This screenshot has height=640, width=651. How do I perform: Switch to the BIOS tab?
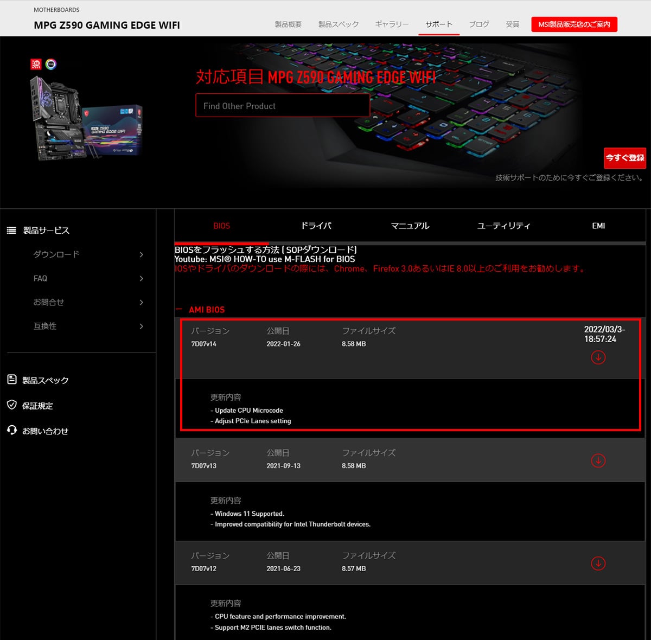click(221, 226)
